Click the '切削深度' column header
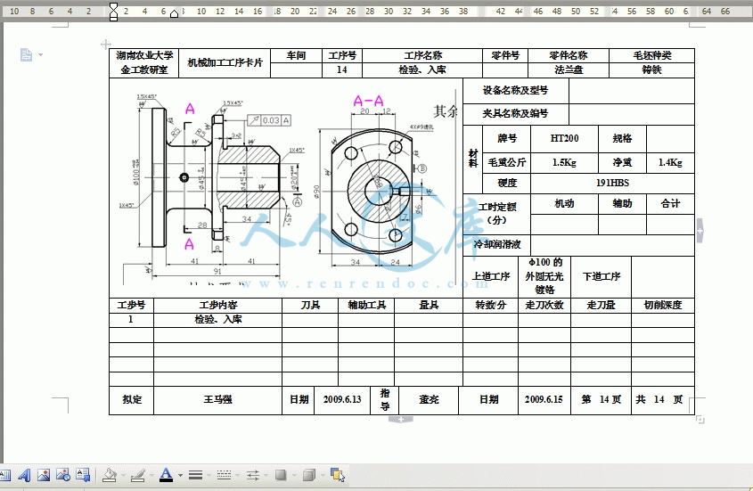The height and width of the screenshot is (491, 753). [x=663, y=305]
